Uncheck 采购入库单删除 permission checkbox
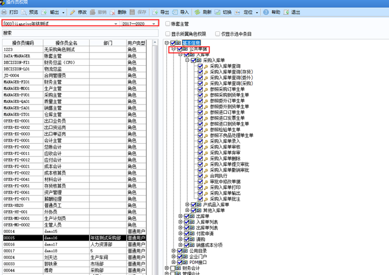 coord(200,159)
